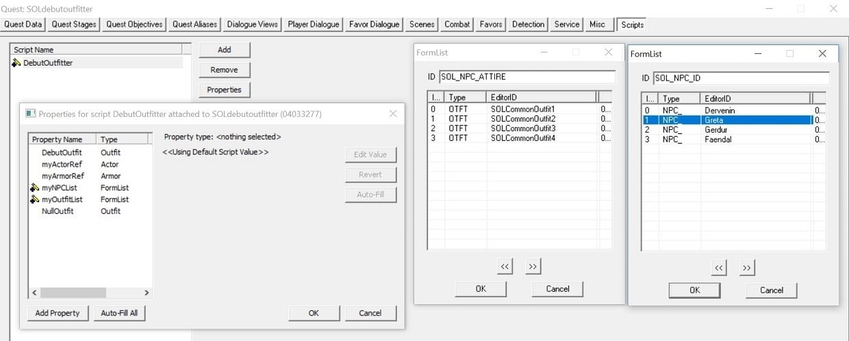This screenshot has height=341, width=849.
Task: Click the DebutOutfitter script icon
Action: point(16,63)
